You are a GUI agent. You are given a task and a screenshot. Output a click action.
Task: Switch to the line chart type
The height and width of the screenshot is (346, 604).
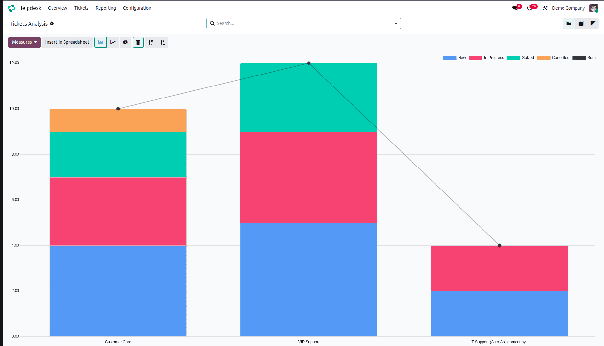[113, 42]
